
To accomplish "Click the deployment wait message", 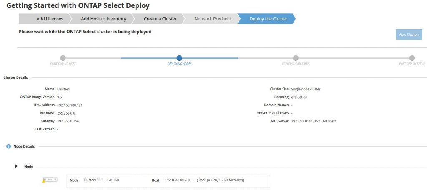I will pos(85,32).
